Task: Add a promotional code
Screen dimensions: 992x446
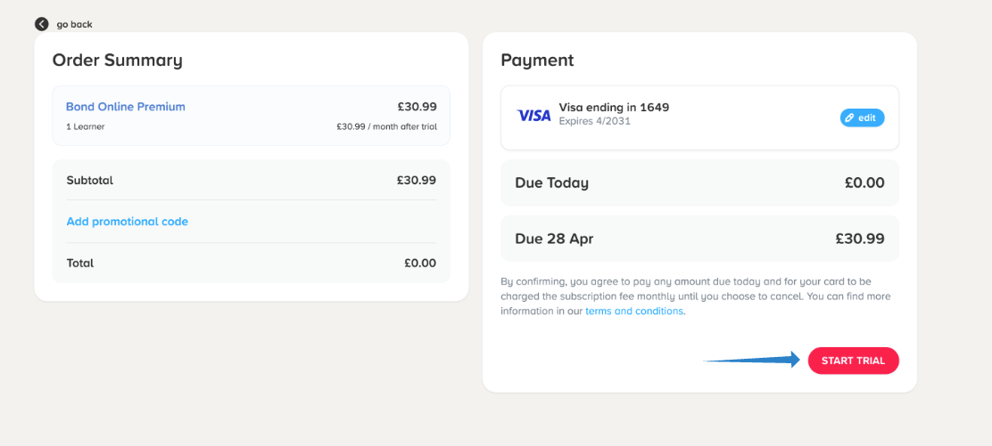Action: point(128,222)
